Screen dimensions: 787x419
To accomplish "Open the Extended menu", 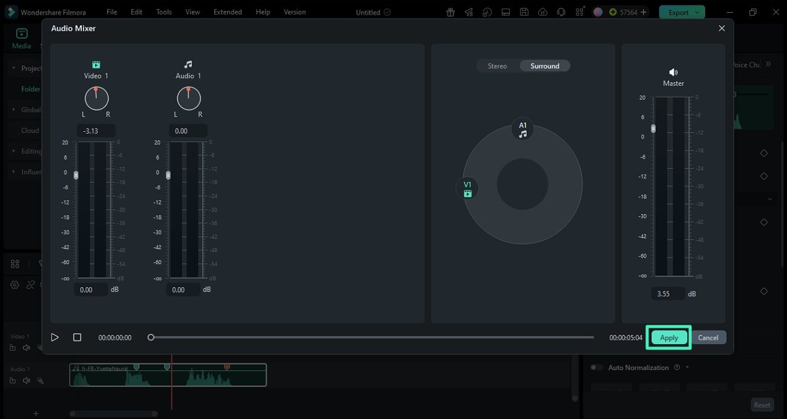I will pyautogui.click(x=228, y=12).
